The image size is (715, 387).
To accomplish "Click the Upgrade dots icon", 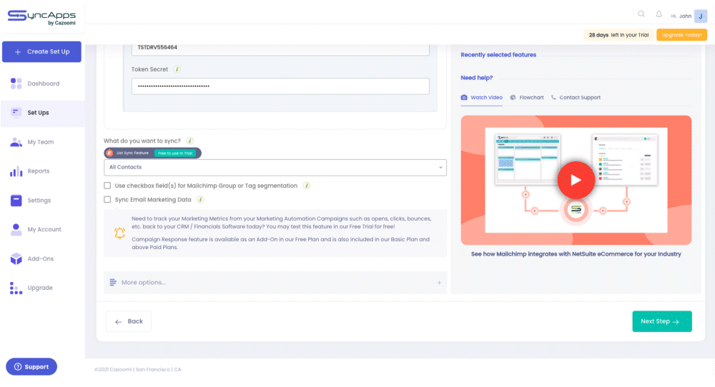I will pyautogui.click(x=16, y=288).
